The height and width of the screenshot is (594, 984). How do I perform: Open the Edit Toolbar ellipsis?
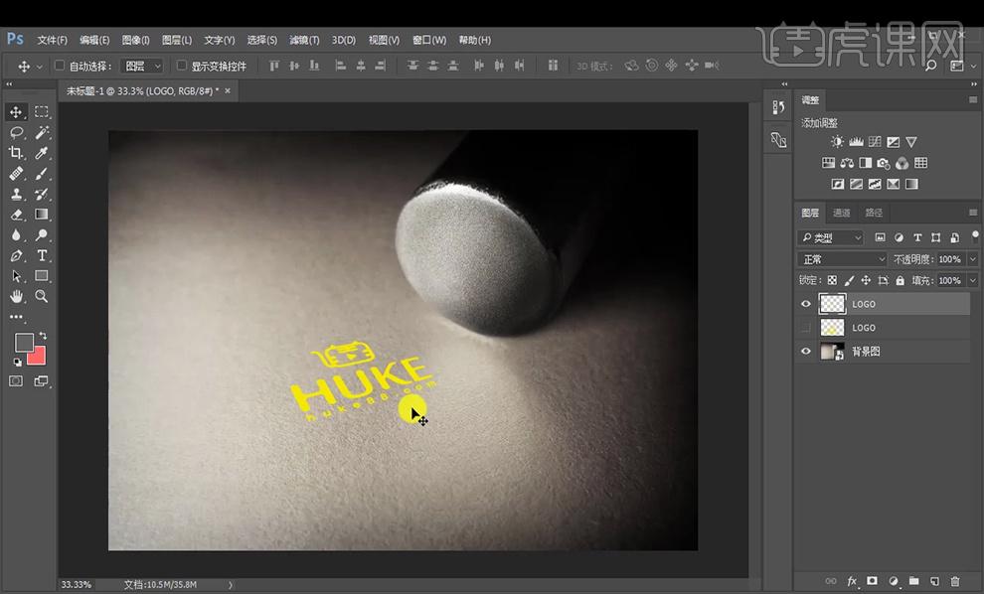(16, 317)
